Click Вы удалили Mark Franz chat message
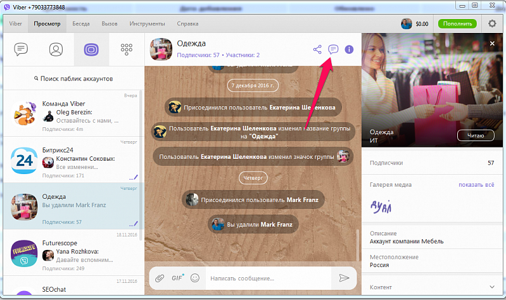506x300 pixels. 253,224
